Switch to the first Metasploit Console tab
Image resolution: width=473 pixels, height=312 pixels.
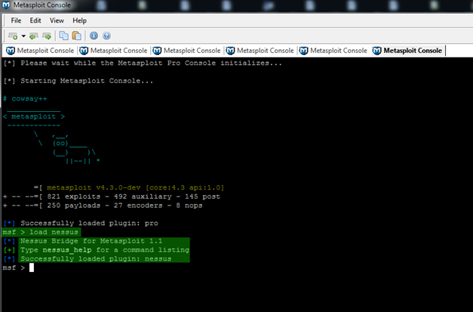click(40, 51)
